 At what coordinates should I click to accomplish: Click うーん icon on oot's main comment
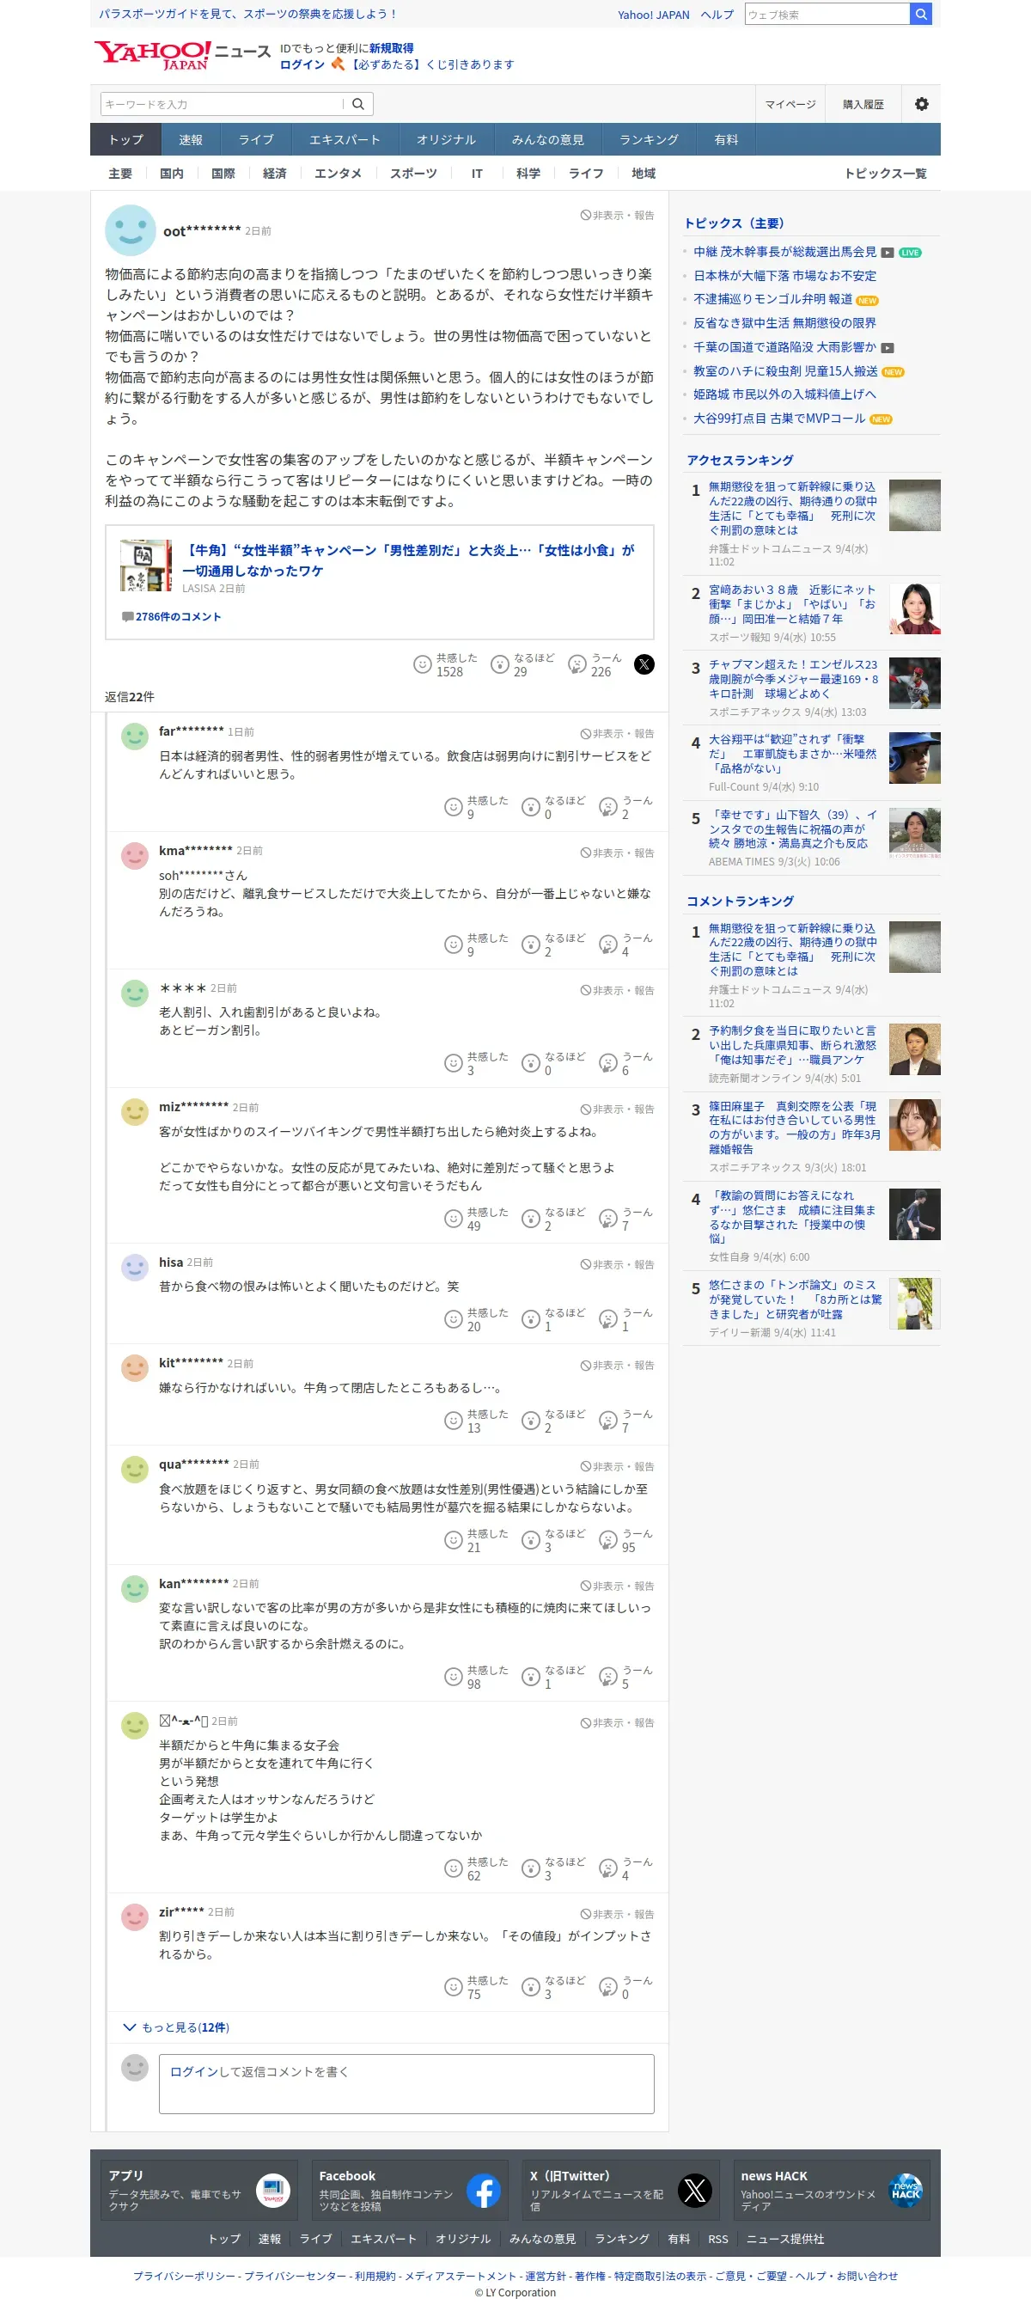tap(577, 664)
